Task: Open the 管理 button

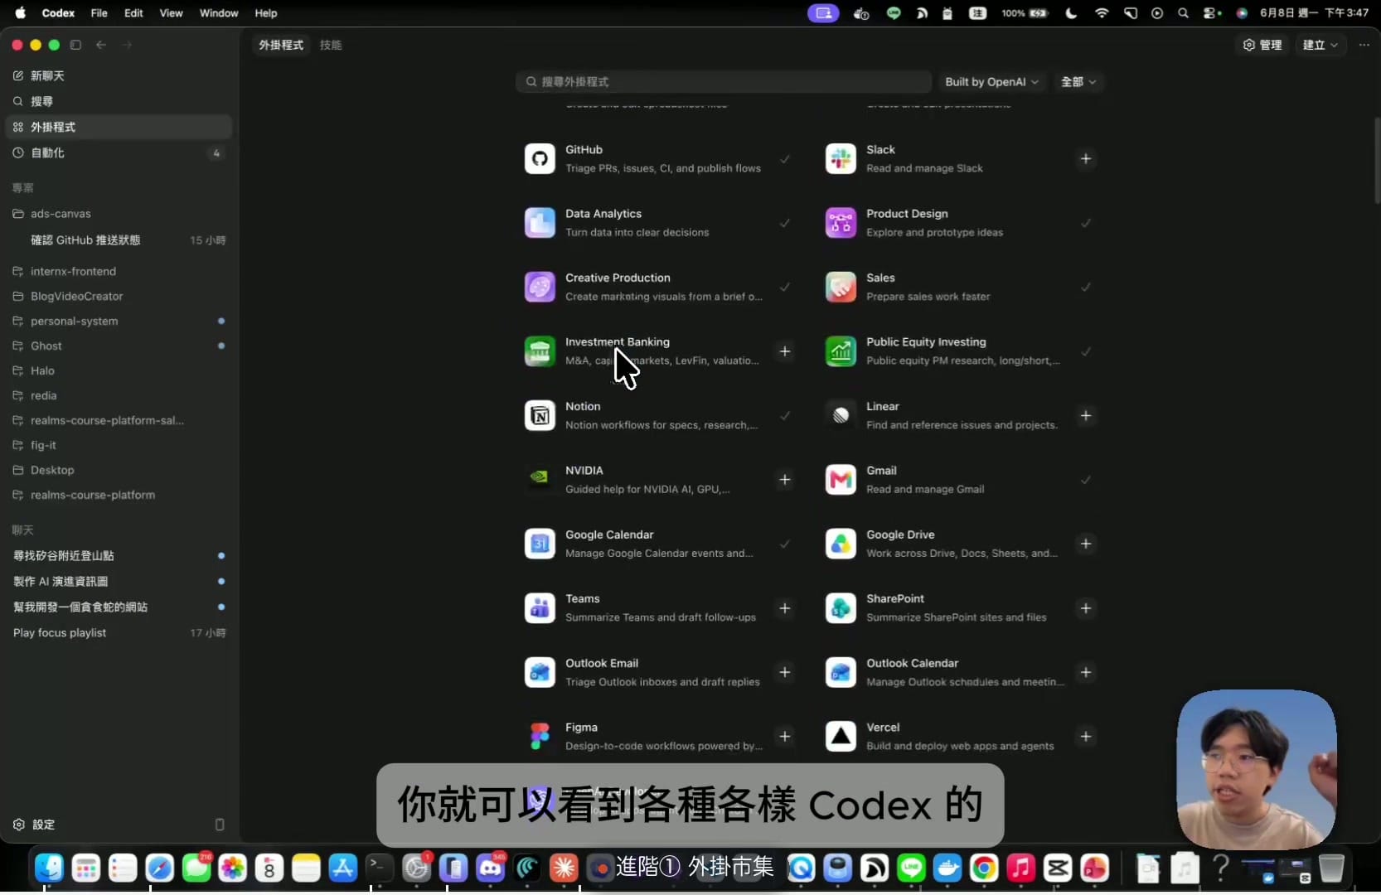Action: pos(1262,45)
